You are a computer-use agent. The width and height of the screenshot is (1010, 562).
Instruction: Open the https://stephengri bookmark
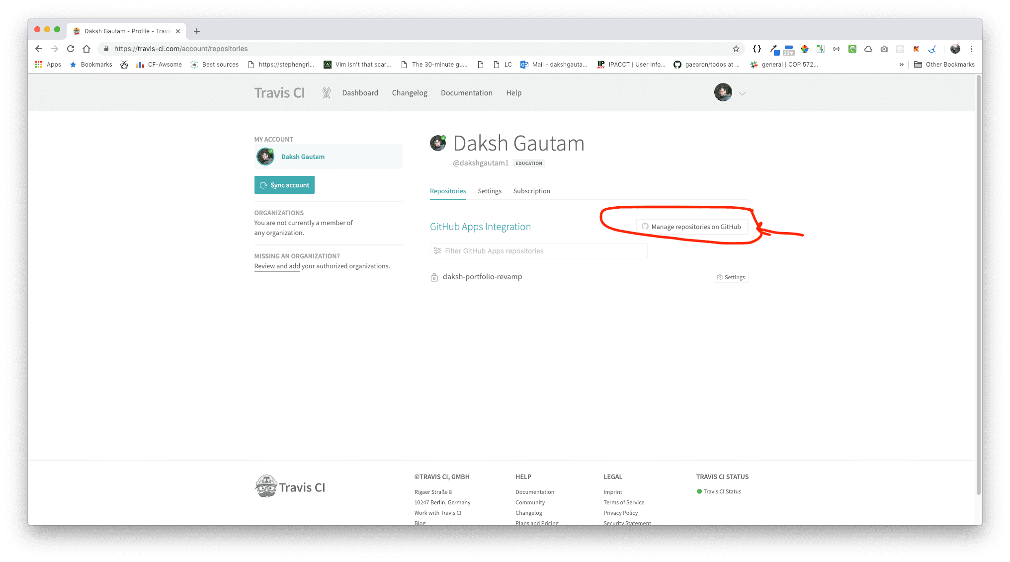pyautogui.click(x=281, y=65)
